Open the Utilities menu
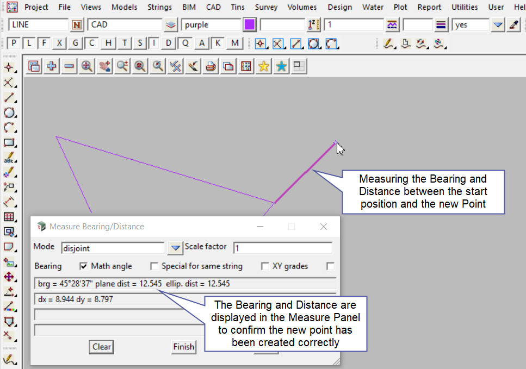Image resolution: width=526 pixels, height=369 pixels. pyautogui.click(x=465, y=7)
